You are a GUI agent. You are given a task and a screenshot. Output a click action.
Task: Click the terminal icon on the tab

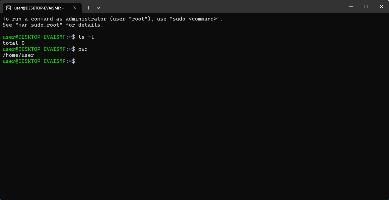point(8,8)
